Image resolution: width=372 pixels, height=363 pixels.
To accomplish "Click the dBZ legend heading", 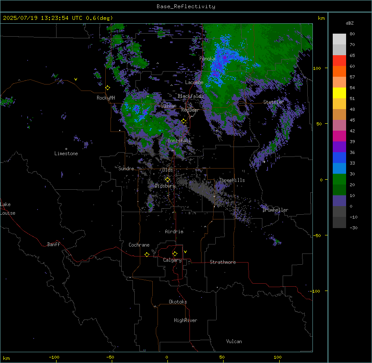I will tap(350, 23).
